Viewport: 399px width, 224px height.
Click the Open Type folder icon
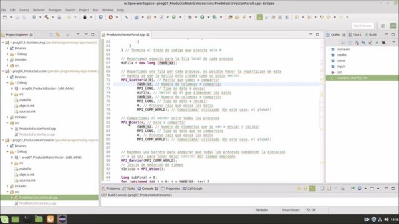230,17
